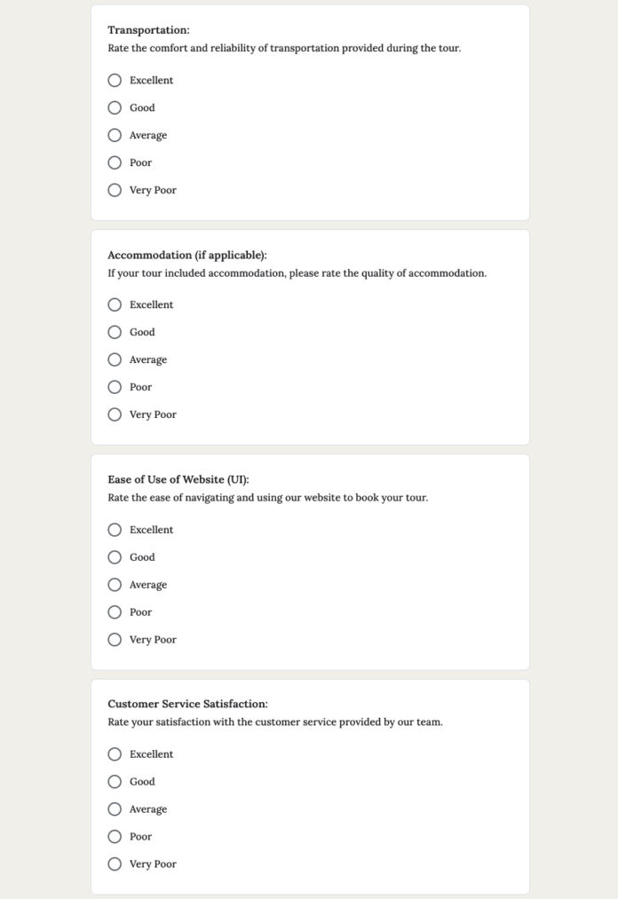
Task: Choose Poor for Ease of Use of Website
Action: (115, 611)
